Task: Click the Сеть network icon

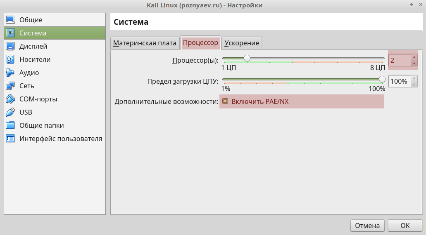Action: click(10, 86)
